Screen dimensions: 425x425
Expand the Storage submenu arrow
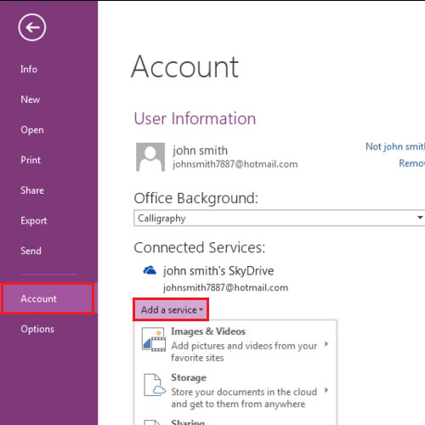click(x=326, y=390)
